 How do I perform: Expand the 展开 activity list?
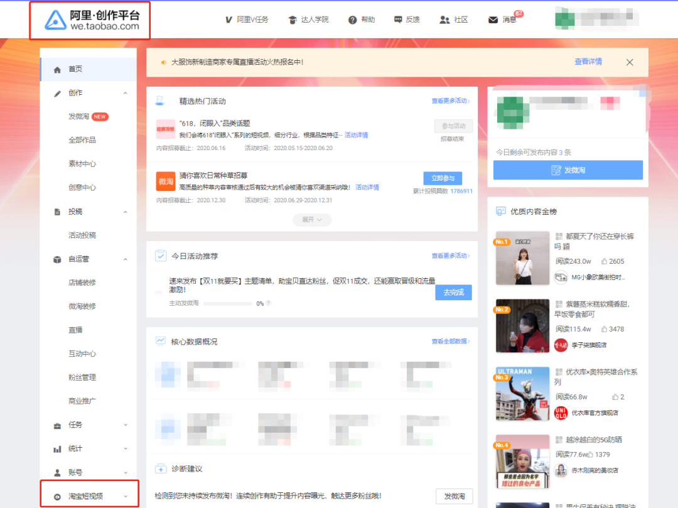312,220
